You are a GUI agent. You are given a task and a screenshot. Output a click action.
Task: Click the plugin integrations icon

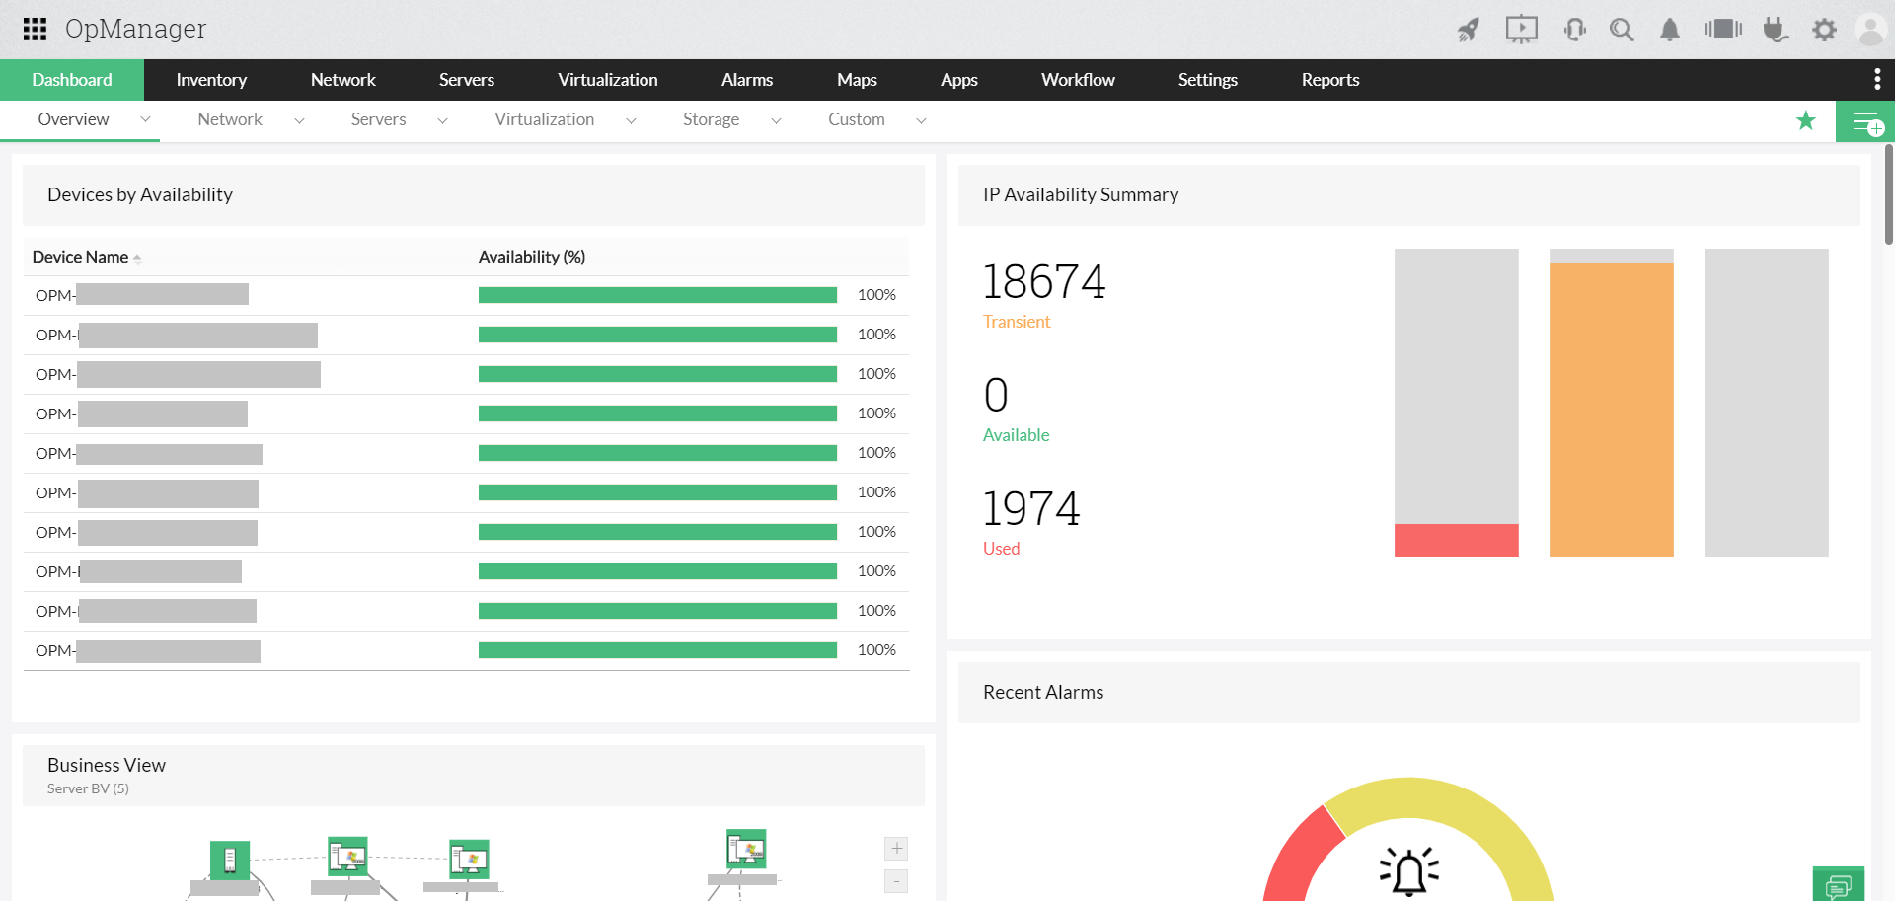(x=1777, y=30)
